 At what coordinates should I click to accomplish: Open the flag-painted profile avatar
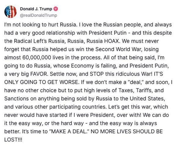click(x=10, y=12)
